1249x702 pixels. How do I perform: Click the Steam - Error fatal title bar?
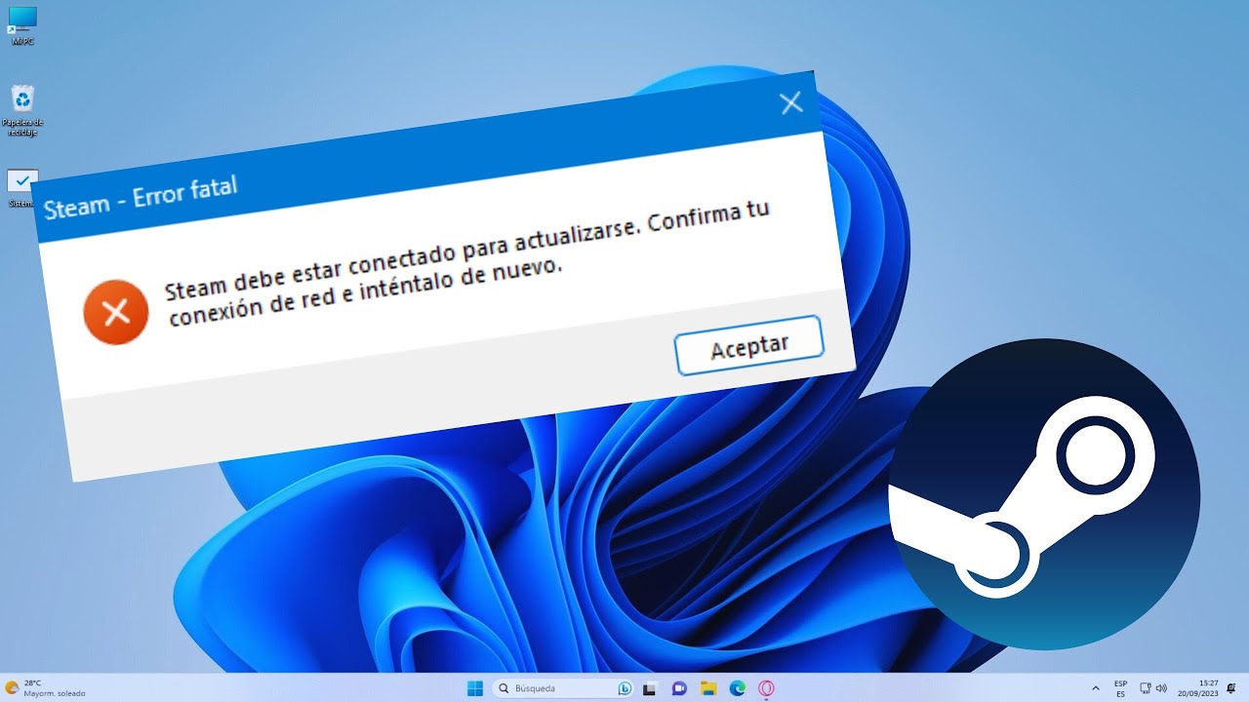pyautogui.click(x=425, y=156)
